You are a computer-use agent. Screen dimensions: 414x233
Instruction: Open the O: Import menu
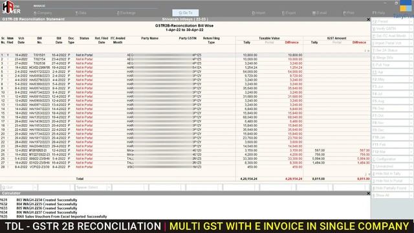pos(258,13)
